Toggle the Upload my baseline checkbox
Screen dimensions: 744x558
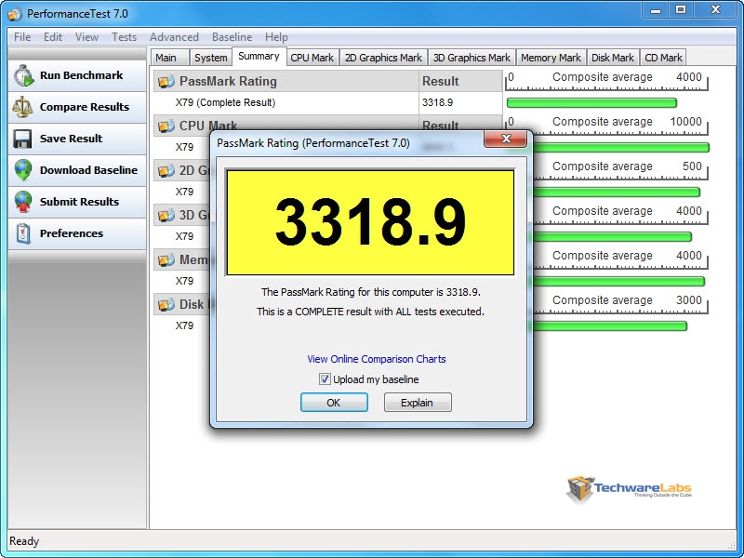click(x=325, y=379)
